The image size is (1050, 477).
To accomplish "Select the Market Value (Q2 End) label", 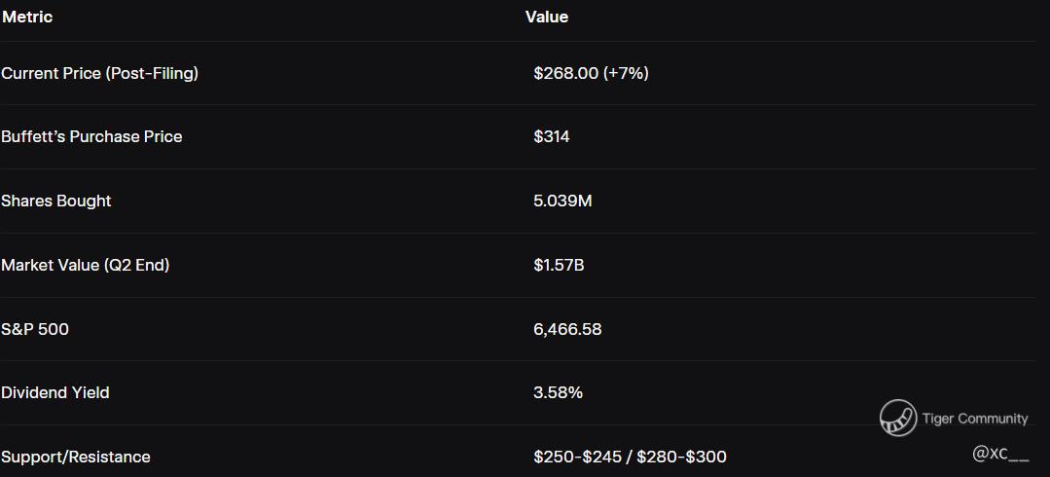I will [x=85, y=265].
